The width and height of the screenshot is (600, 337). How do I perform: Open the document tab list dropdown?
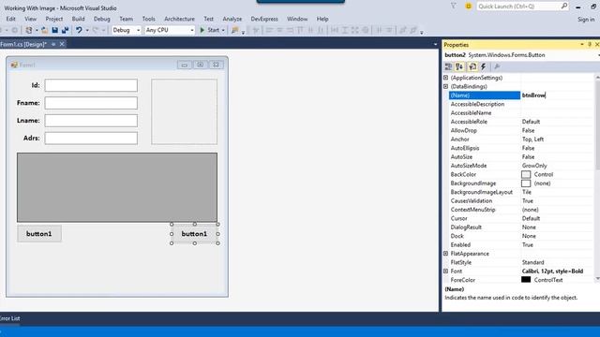tap(435, 44)
